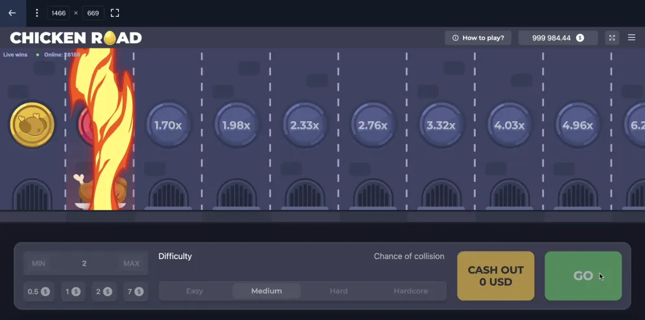The width and height of the screenshot is (645, 320).
Task: Select Medium difficulty
Action: click(266, 291)
